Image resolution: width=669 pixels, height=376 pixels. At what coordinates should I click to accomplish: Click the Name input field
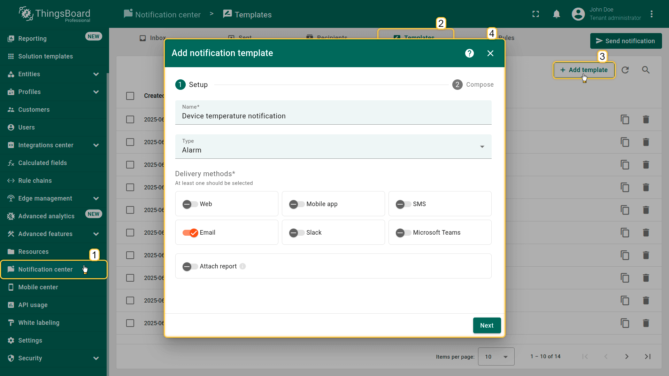coord(333,116)
